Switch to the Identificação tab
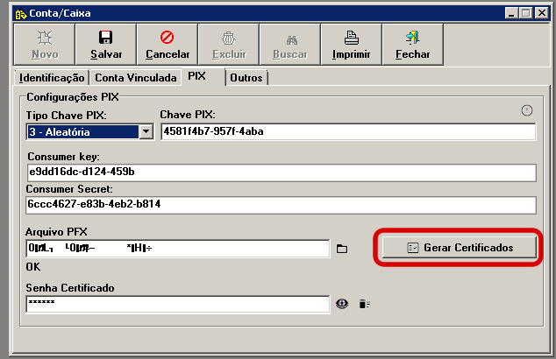Screen dimensions: 556x359 [52, 78]
